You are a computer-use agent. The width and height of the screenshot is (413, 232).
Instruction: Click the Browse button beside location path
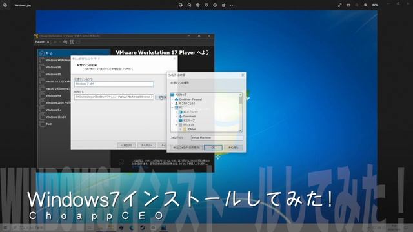pos(161,97)
